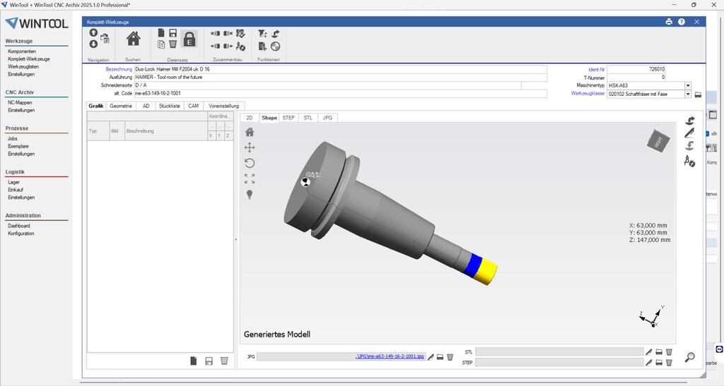Open magnifier search icon at bottom right
Viewport: 724px width, 386px height.
tap(690, 357)
